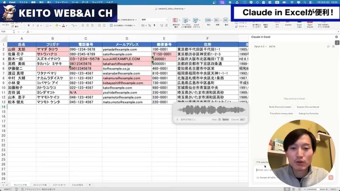This screenshot has height=191, width=340.
Task: Click the Excel Labo ribbon icon
Action: click(x=299, y=23)
